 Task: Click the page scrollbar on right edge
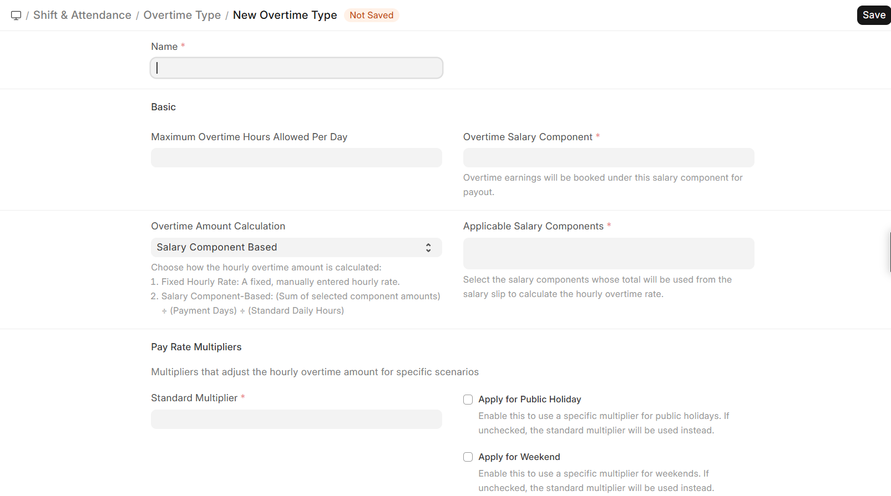pos(889,252)
